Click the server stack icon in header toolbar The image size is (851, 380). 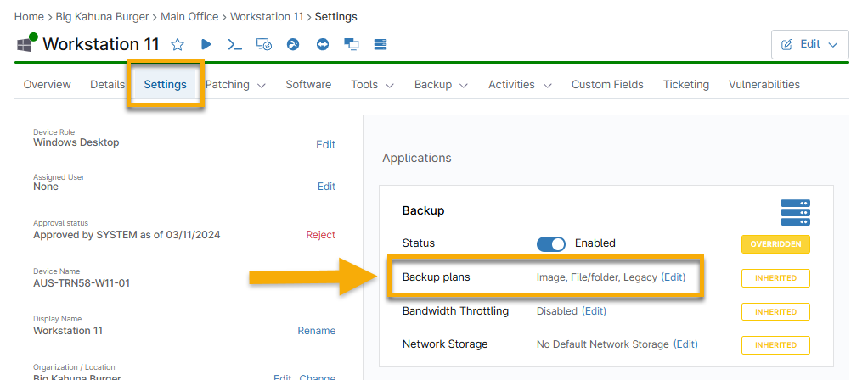(x=380, y=44)
